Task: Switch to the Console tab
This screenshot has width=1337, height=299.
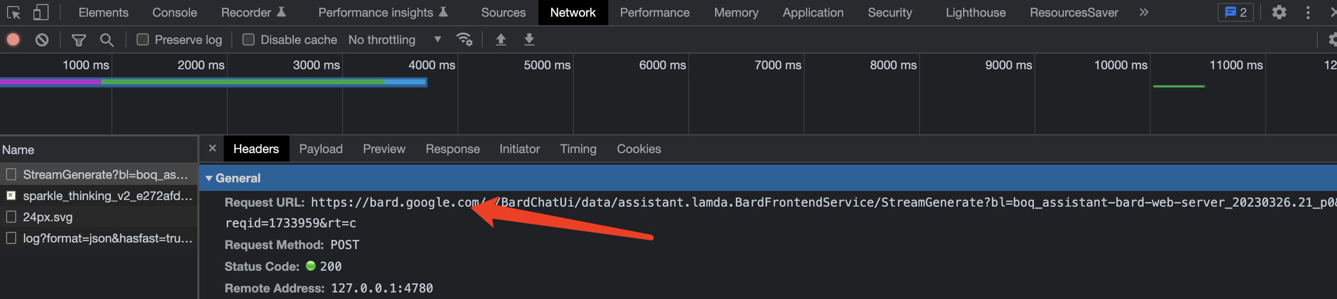Action: point(175,13)
